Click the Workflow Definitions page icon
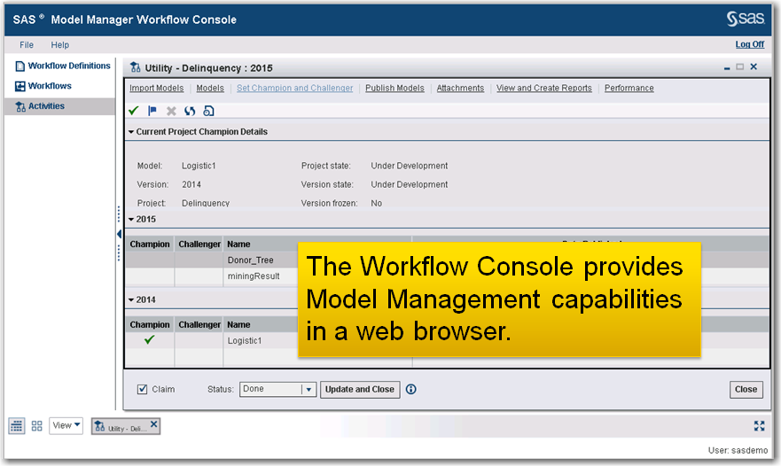The height and width of the screenshot is (466, 781). [20, 66]
